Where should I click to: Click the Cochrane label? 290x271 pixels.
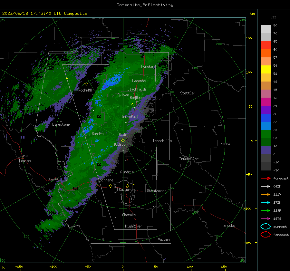pyautogui.click(x=105, y=180)
